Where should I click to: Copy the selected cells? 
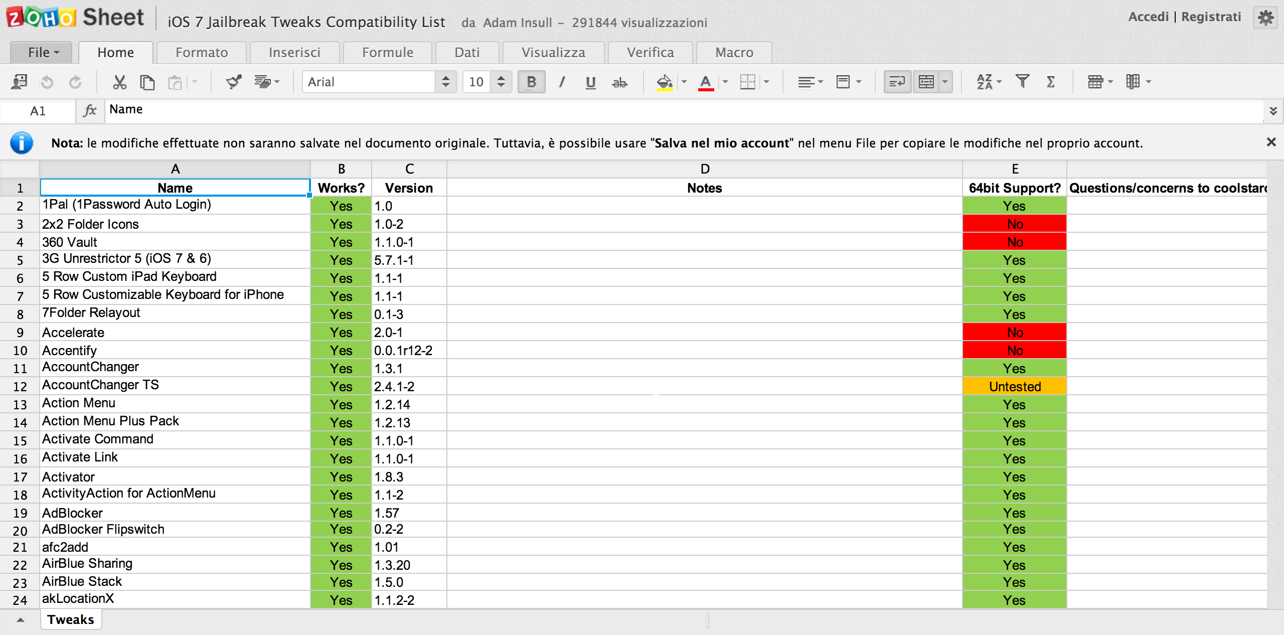click(x=147, y=82)
